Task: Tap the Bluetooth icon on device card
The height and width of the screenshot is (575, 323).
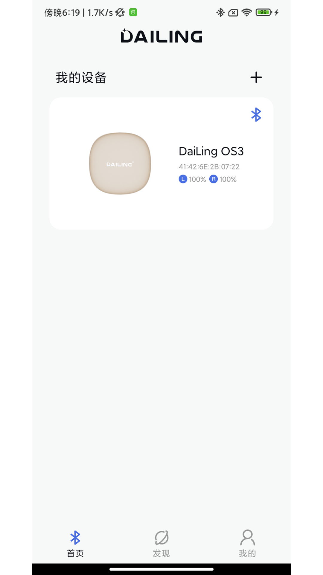Action: point(256,115)
